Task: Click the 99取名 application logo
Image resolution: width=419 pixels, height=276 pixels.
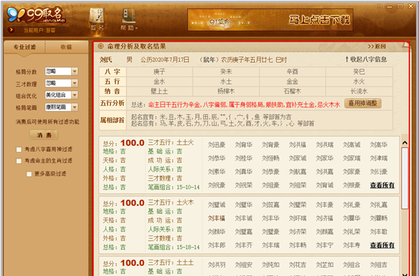Action: coord(36,15)
